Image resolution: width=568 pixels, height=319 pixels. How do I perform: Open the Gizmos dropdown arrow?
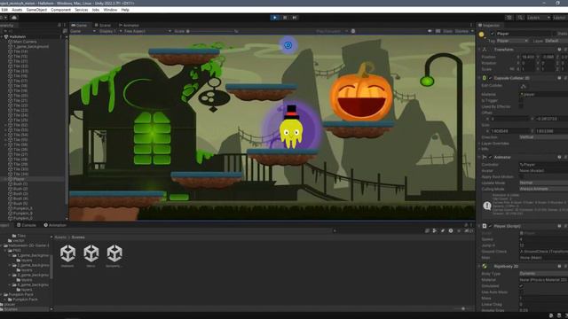pyautogui.click(x=472, y=31)
